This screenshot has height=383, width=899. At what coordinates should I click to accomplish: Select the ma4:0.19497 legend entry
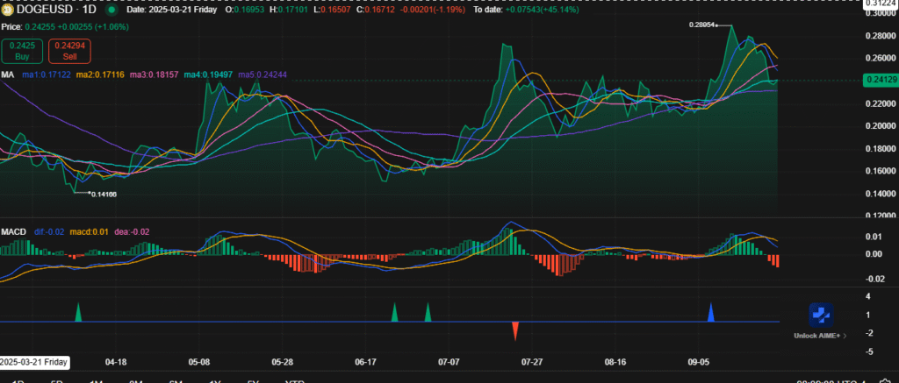click(x=208, y=75)
